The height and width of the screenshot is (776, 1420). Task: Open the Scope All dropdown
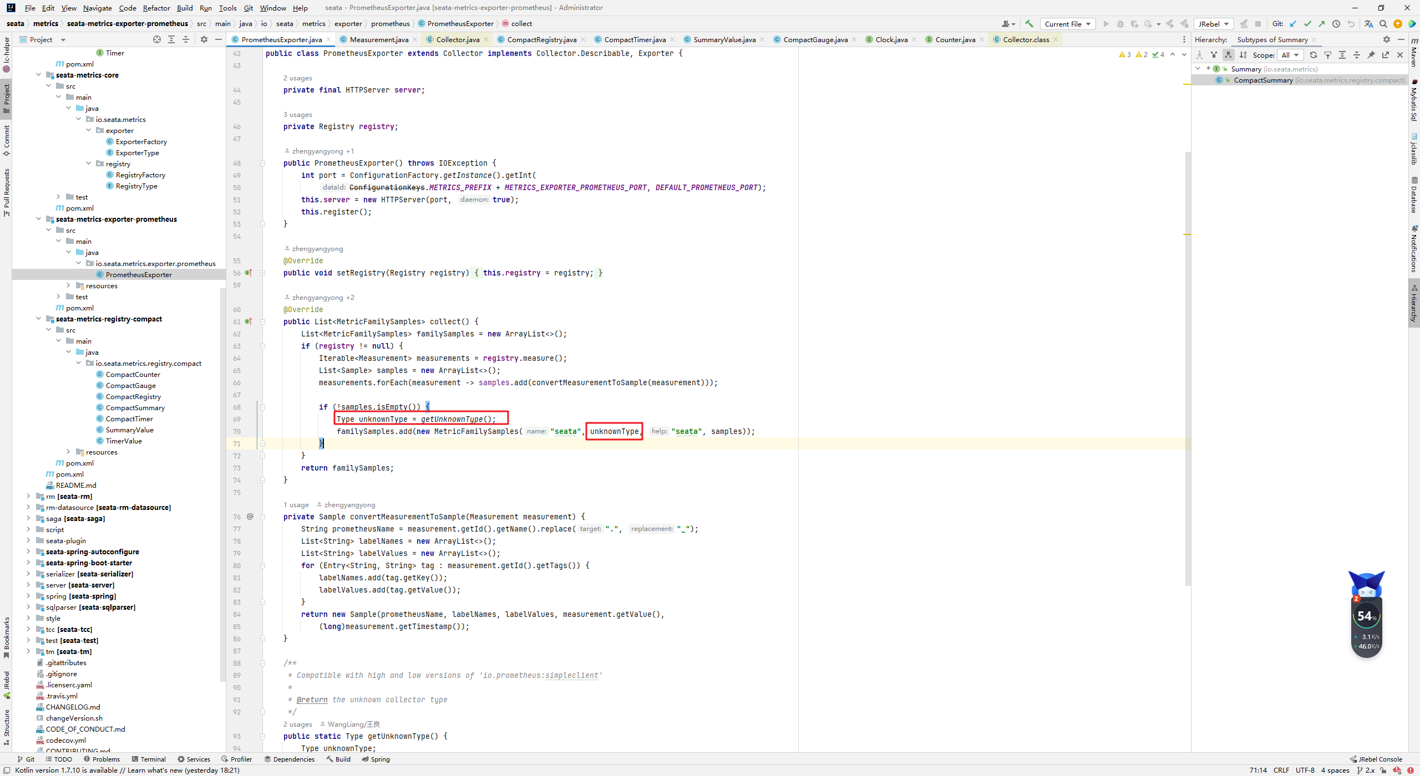(1290, 55)
